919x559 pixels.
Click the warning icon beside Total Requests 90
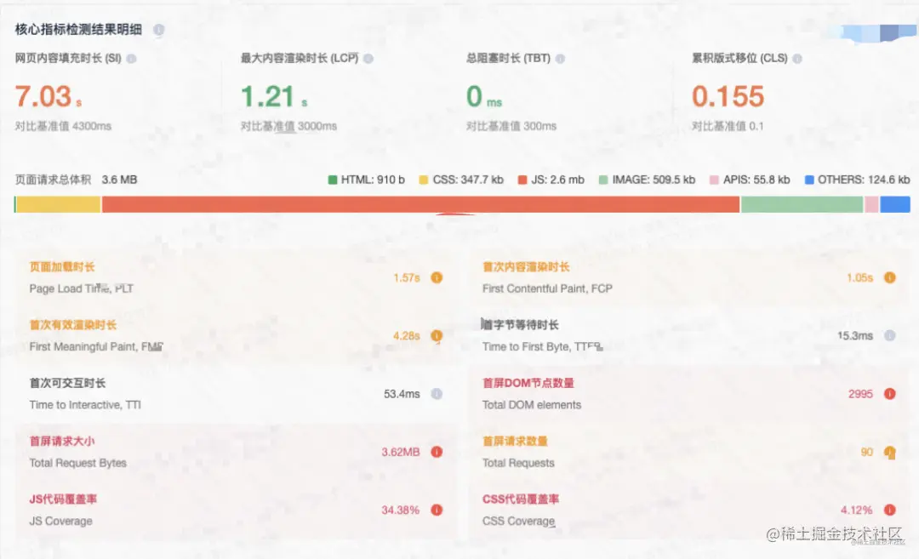[x=889, y=452]
